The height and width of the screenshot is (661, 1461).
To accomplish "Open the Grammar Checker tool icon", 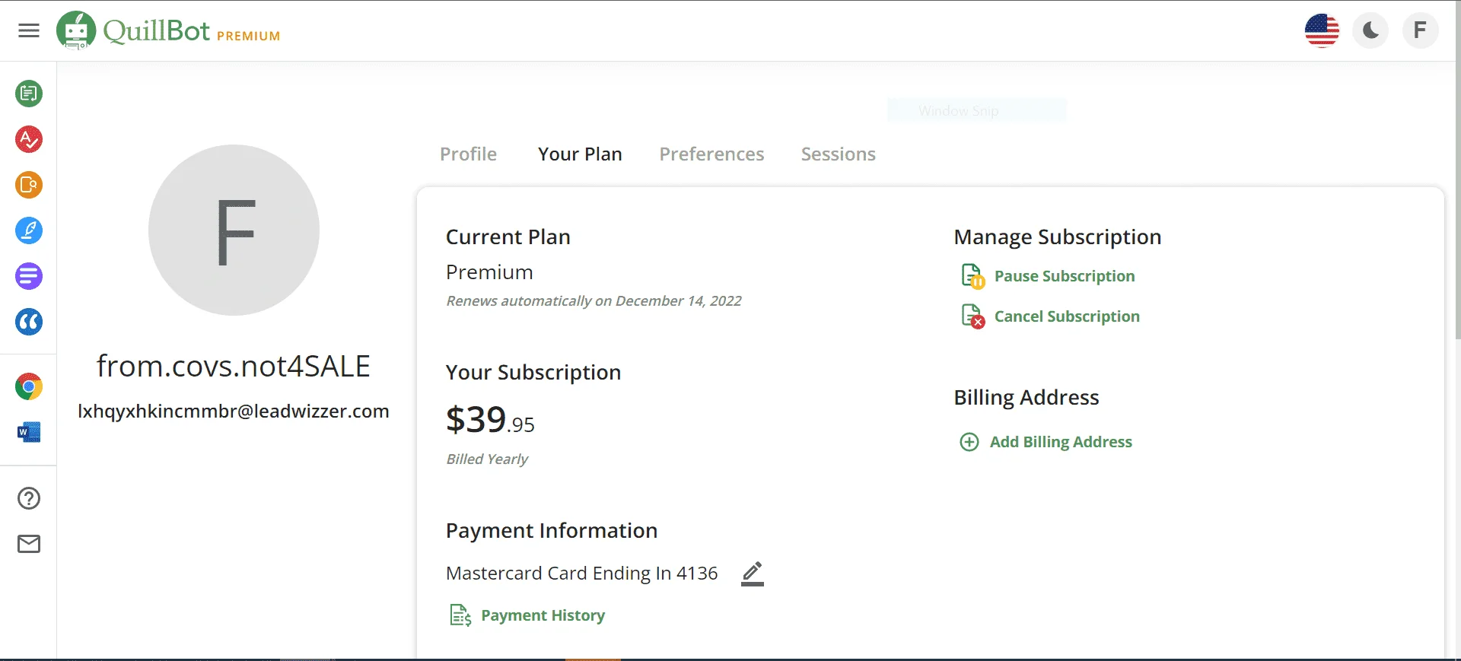I will 29,139.
